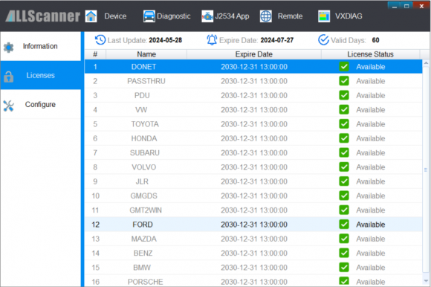Click the Information gear icon
Screen dimensions: 431x287
click(x=8, y=48)
